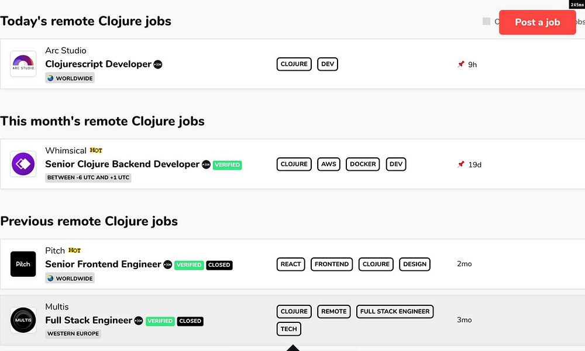The height and width of the screenshot is (351, 585).
Task: Click the HOT badge next to Pitch
Action: click(x=75, y=250)
